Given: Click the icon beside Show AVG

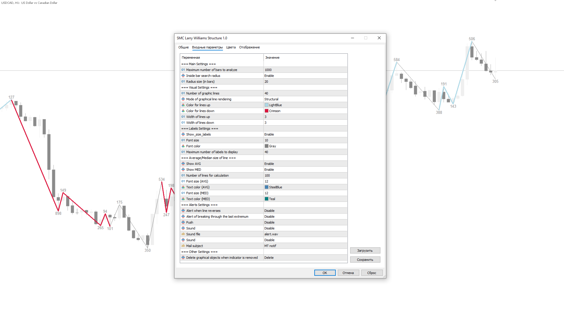Looking at the screenshot, I should click(183, 164).
